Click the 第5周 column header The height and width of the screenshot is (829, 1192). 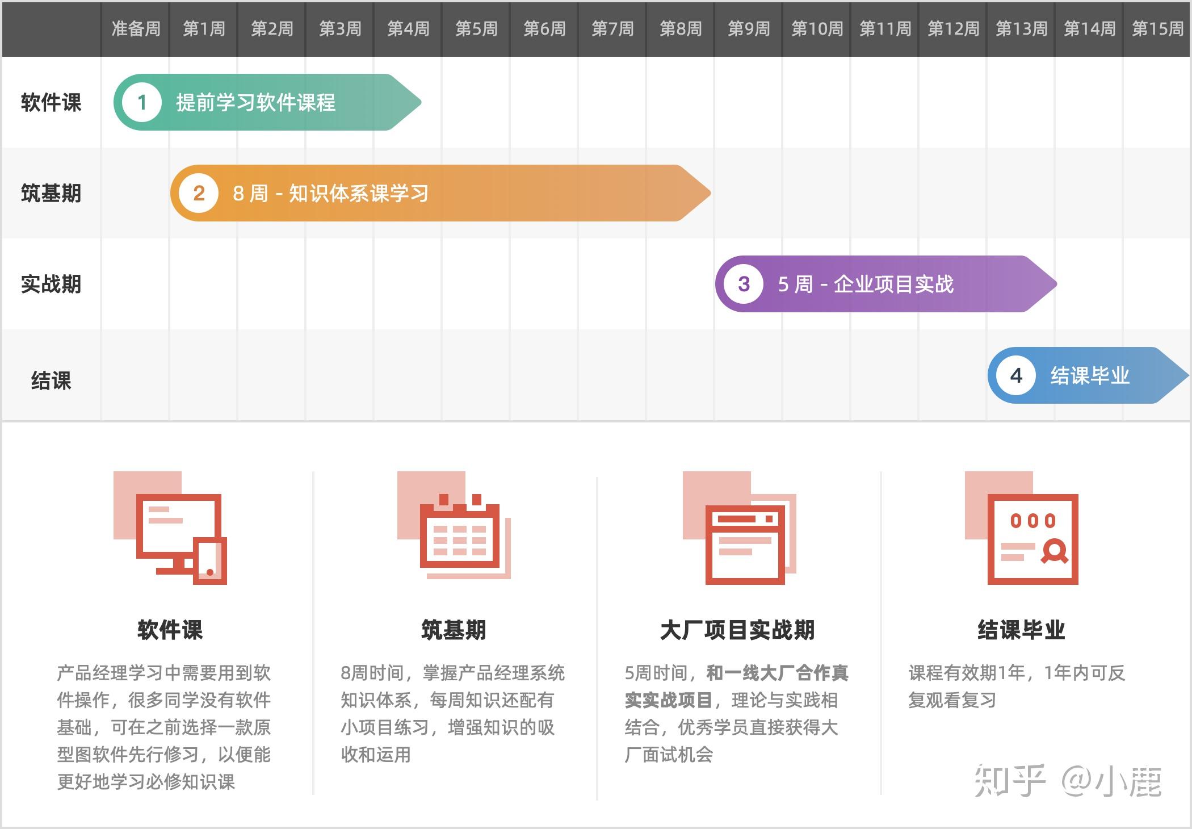pyautogui.click(x=476, y=29)
